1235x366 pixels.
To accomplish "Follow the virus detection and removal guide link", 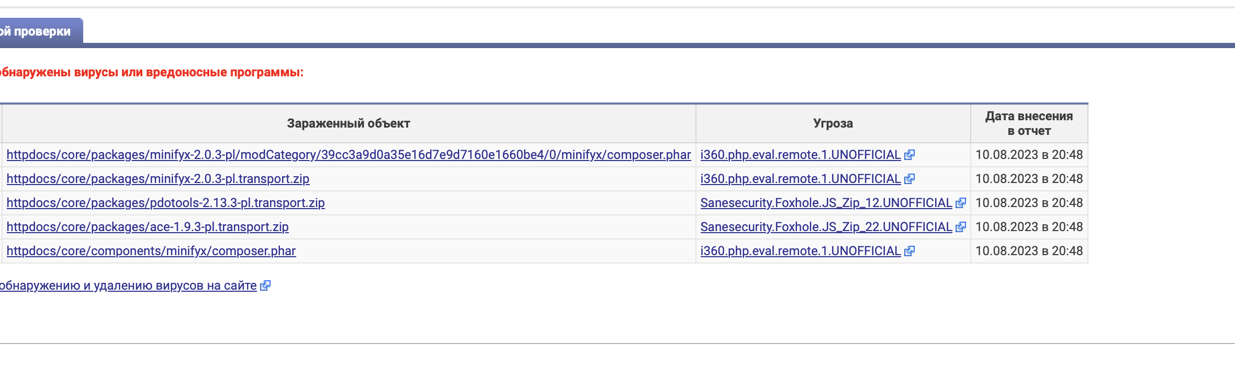I will tap(128, 285).
